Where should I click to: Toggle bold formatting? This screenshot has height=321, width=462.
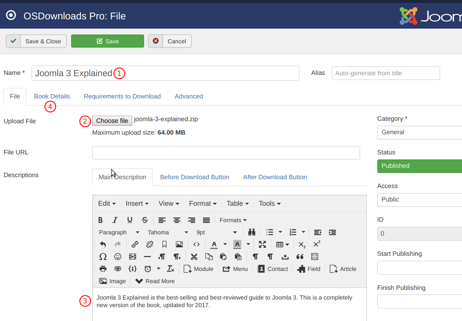click(101, 220)
